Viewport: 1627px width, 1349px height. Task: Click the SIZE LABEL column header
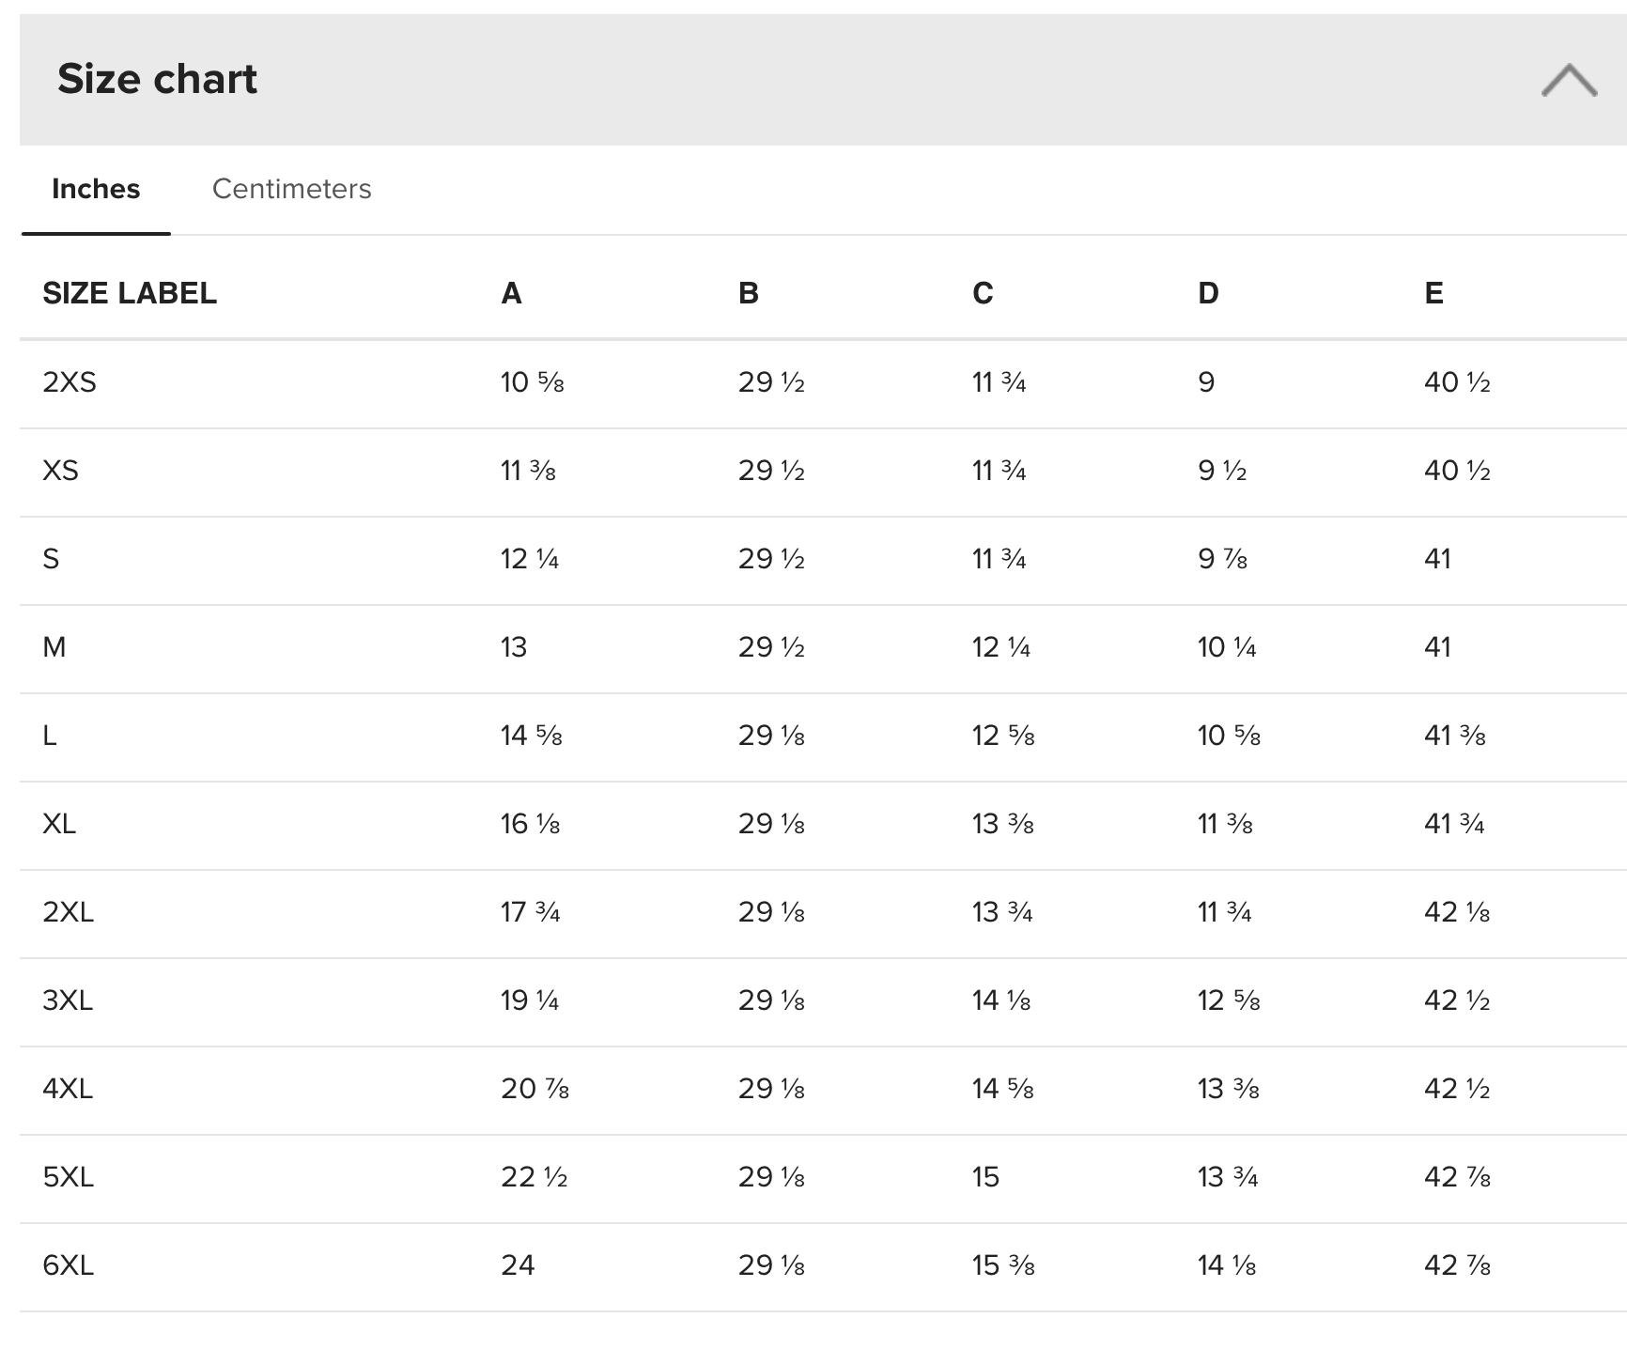[x=130, y=293]
